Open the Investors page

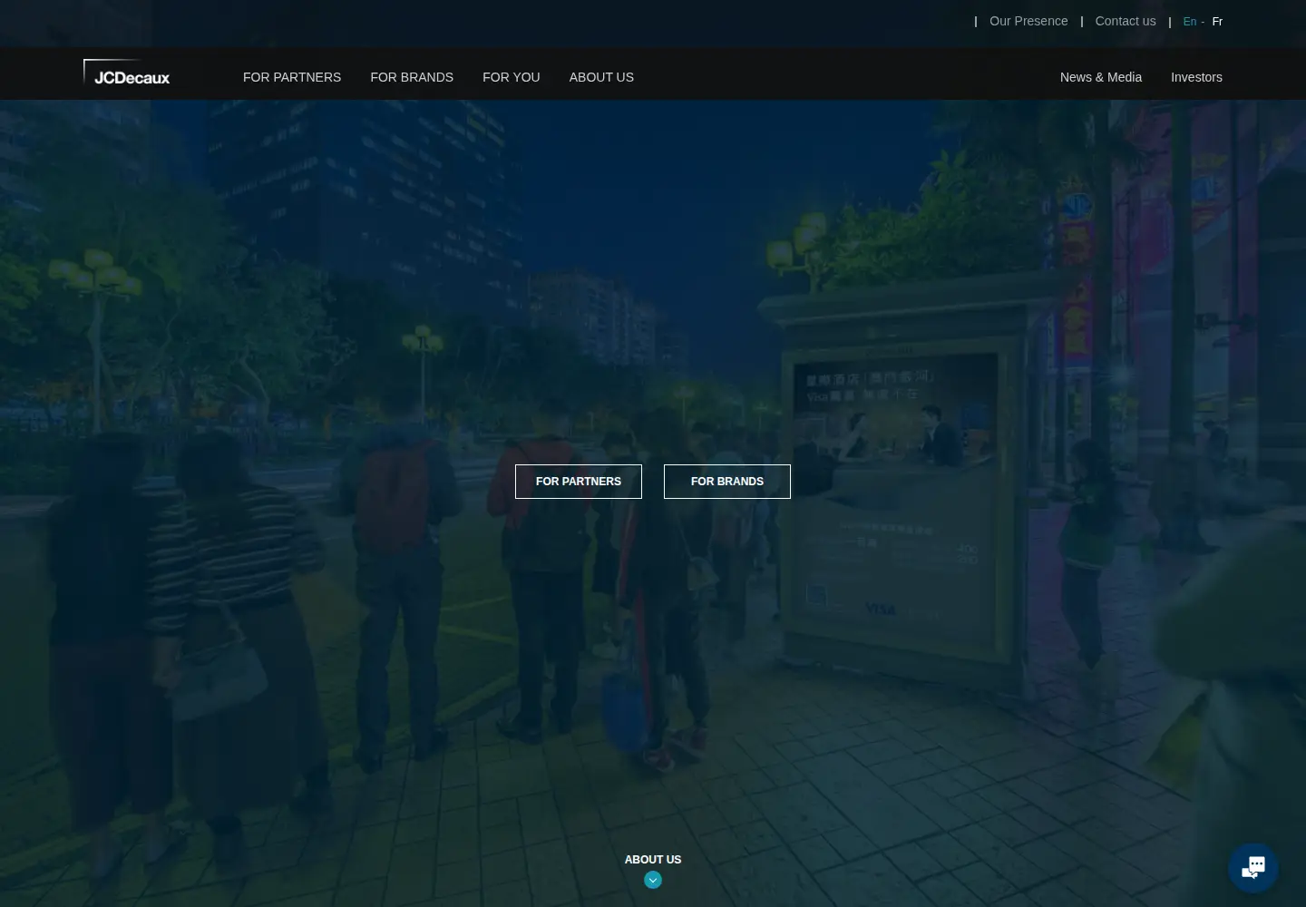[1196, 77]
